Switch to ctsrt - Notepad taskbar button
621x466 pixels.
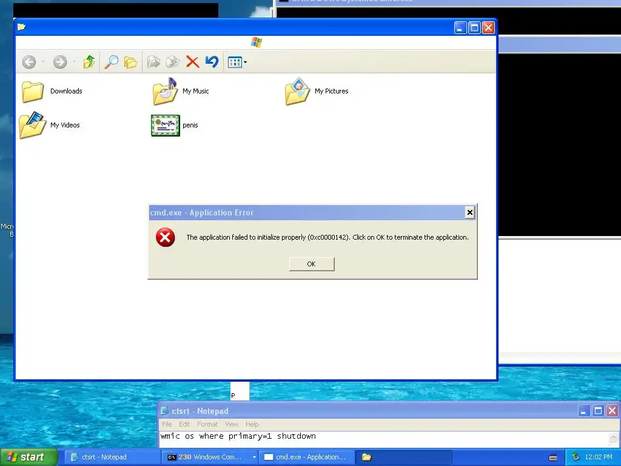(112, 457)
